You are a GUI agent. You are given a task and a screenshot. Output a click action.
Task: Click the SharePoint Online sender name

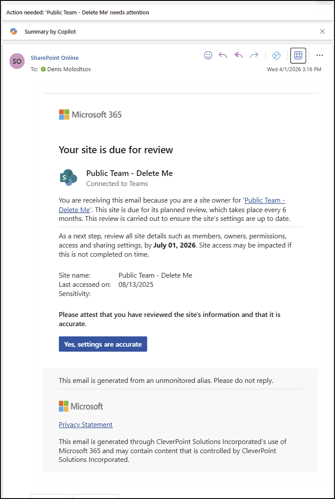[54, 58]
